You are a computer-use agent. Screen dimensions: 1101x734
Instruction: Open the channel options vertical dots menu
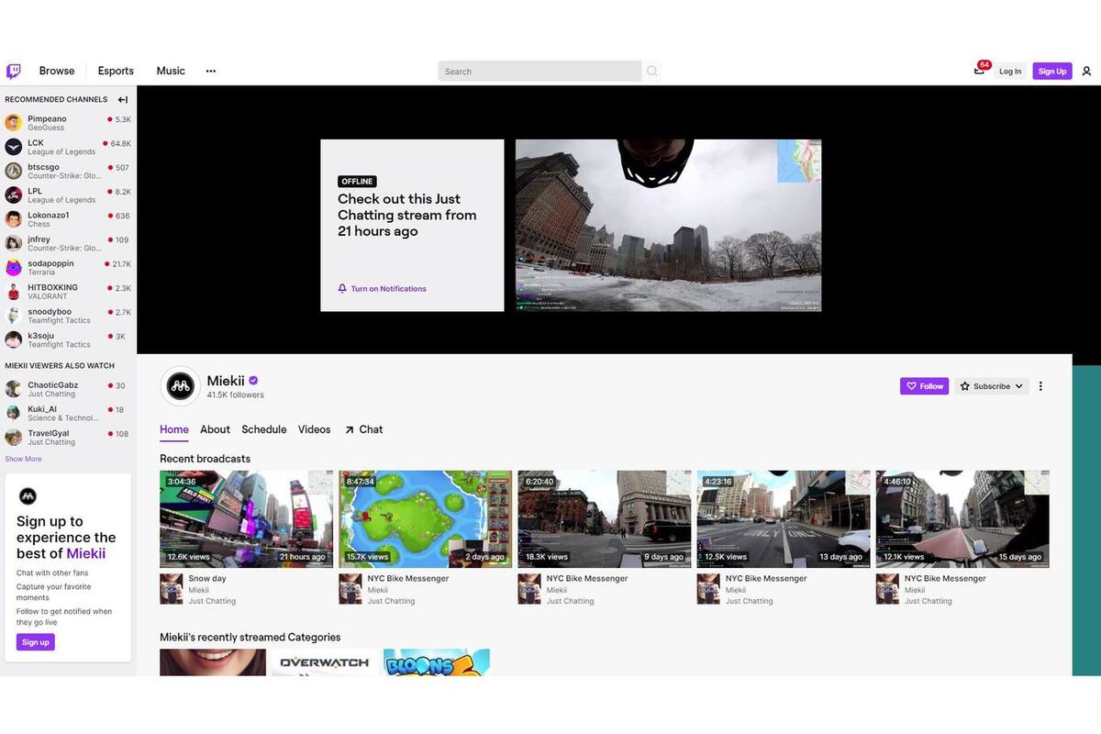[1040, 386]
